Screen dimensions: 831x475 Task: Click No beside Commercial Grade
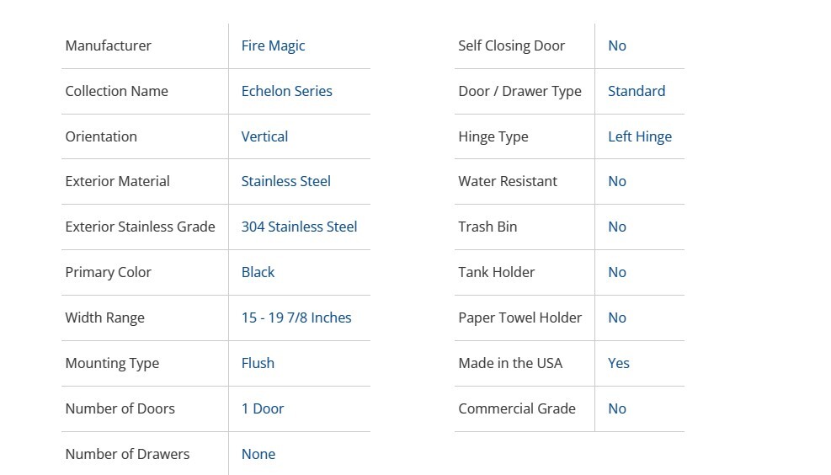click(x=616, y=408)
